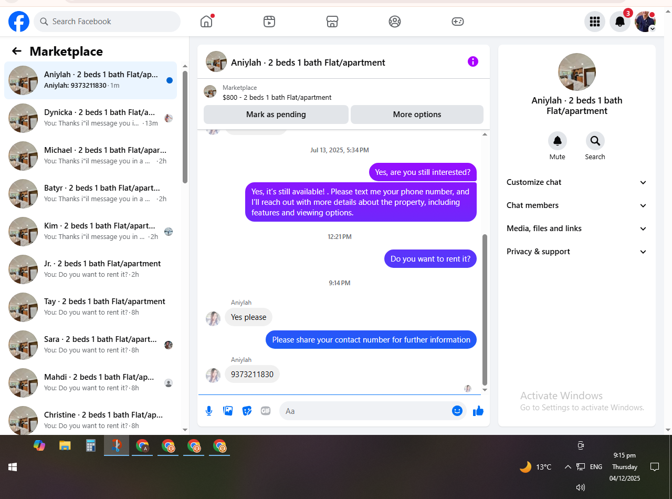Record a voice clip with microphone icon
The image size is (672, 499).
tap(209, 411)
